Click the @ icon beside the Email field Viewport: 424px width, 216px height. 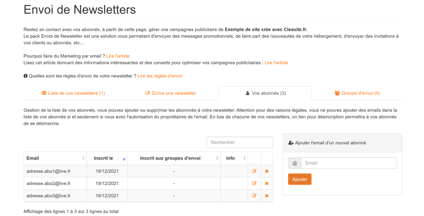click(295, 163)
